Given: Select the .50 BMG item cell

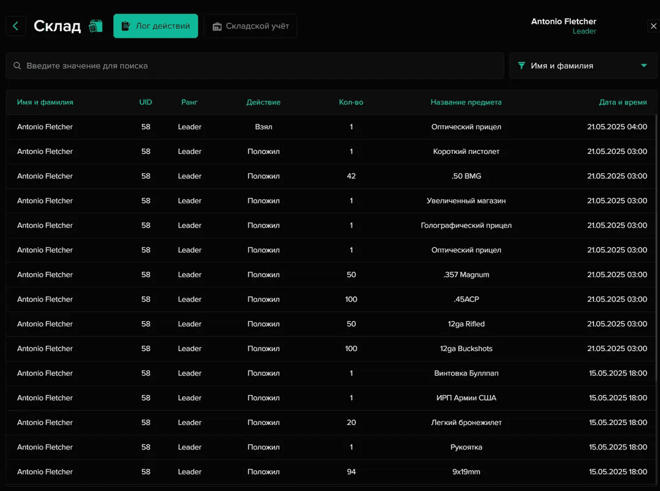Looking at the screenshot, I should (466, 176).
